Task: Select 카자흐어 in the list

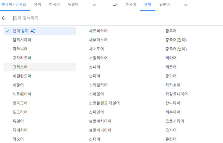Action: point(173,85)
